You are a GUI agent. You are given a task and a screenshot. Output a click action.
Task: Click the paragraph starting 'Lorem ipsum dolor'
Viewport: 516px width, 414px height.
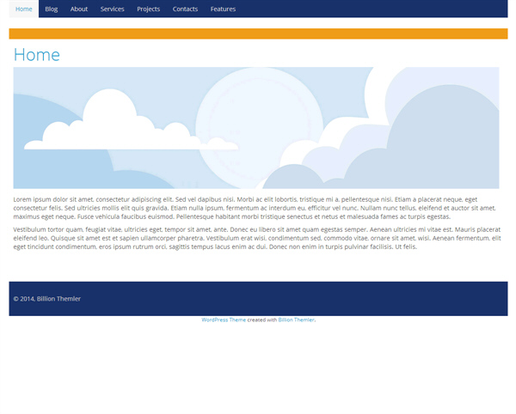(x=255, y=208)
